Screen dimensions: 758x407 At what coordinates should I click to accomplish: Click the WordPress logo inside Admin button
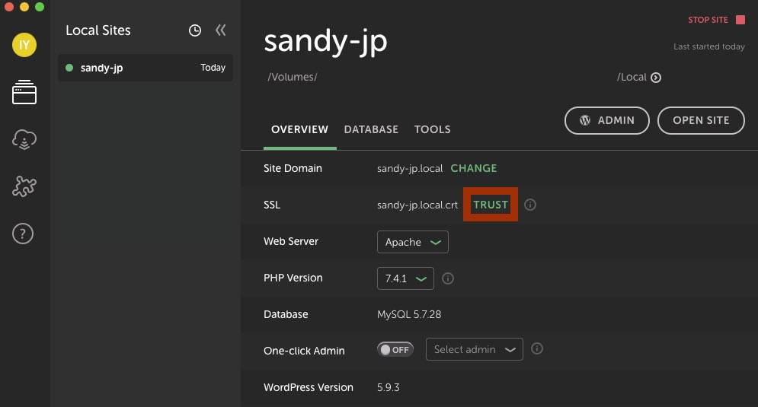[x=585, y=120]
